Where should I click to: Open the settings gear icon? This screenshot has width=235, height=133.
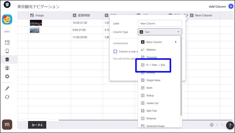(7, 76)
